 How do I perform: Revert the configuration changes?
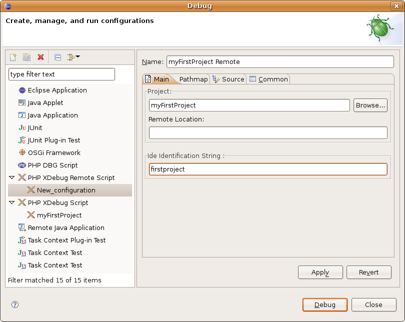pos(368,272)
